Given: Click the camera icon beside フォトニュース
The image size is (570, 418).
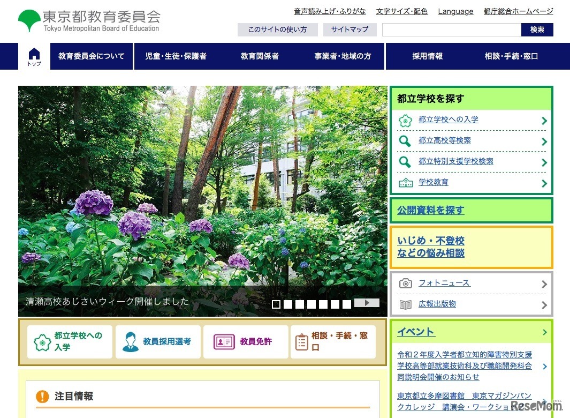Looking at the screenshot, I should (x=406, y=283).
